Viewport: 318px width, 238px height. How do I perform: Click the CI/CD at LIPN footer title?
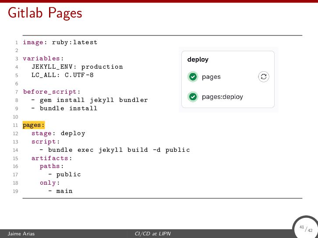coord(152,234)
